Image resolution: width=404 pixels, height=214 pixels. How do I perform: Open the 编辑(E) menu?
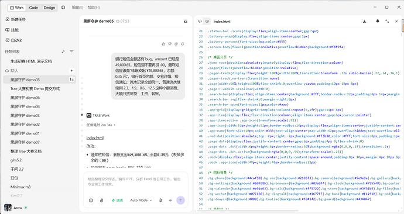pyautogui.click(x=77, y=8)
